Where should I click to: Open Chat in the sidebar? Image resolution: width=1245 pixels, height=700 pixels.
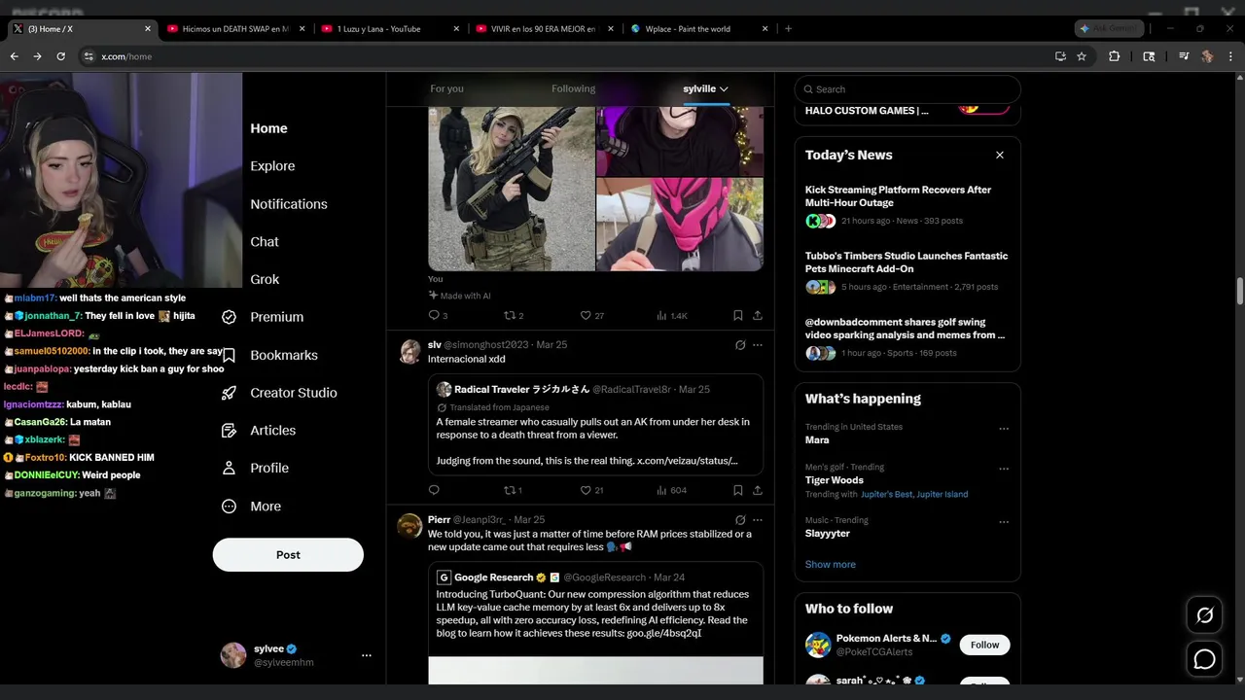(265, 241)
